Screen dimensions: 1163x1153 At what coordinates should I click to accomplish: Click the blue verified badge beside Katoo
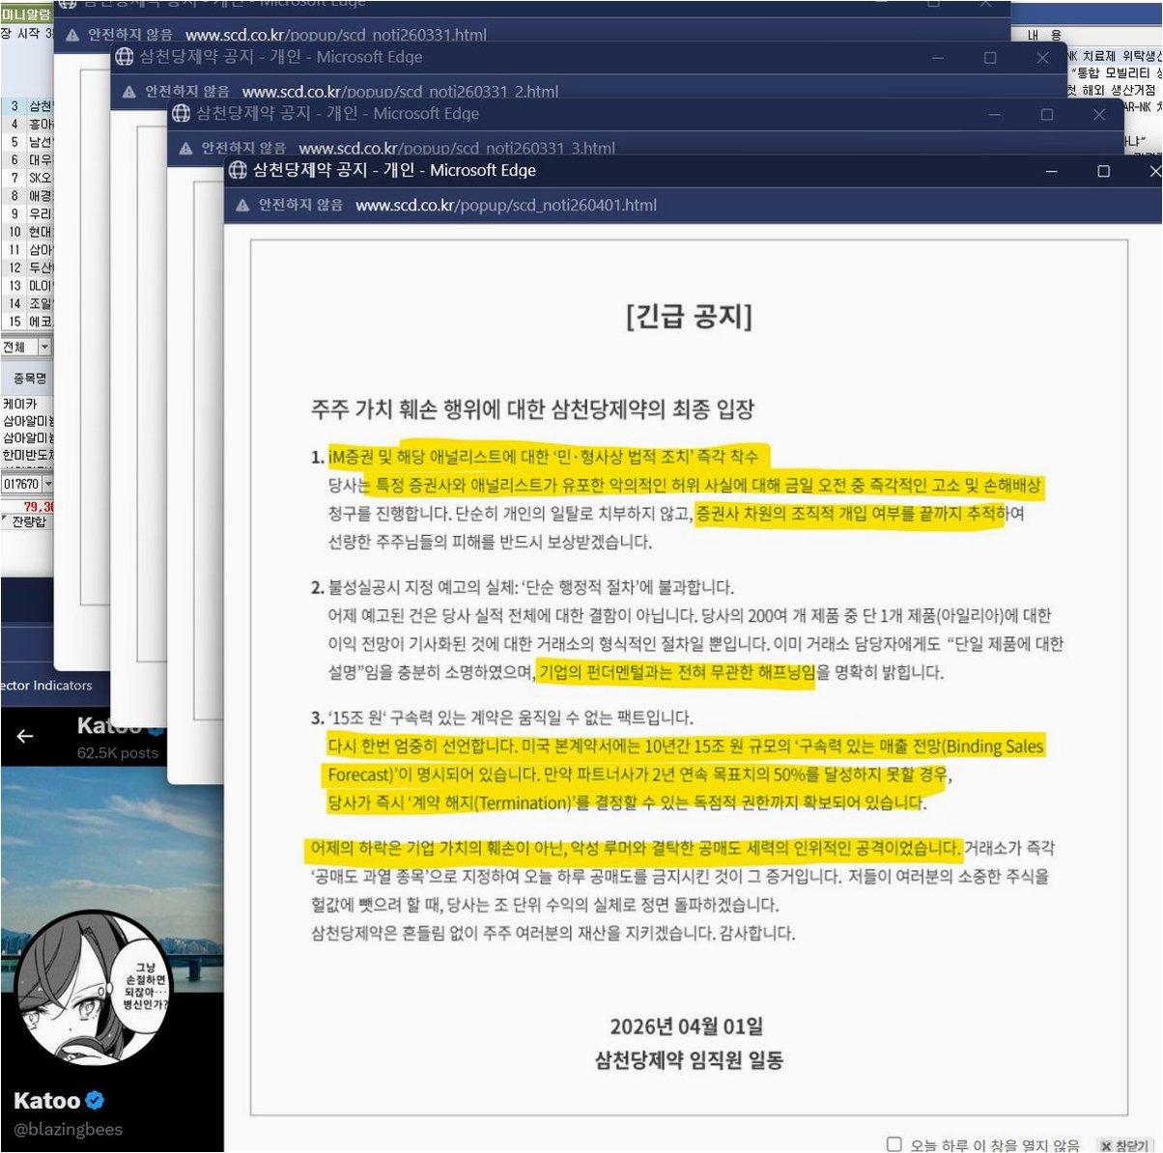[x=95, y=1099]
